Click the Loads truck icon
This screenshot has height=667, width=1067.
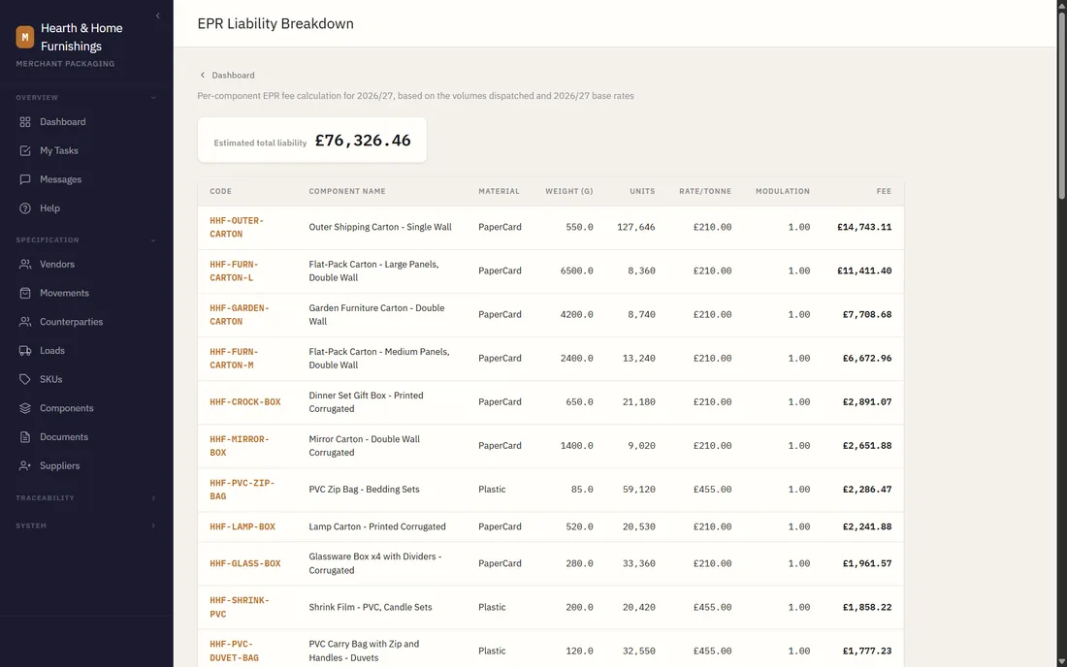tap(25, 350)
